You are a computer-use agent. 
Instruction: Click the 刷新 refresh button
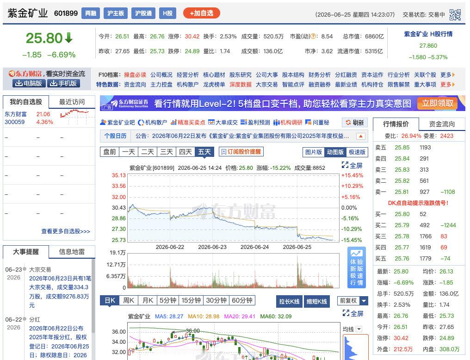click(x=355, y=122)
